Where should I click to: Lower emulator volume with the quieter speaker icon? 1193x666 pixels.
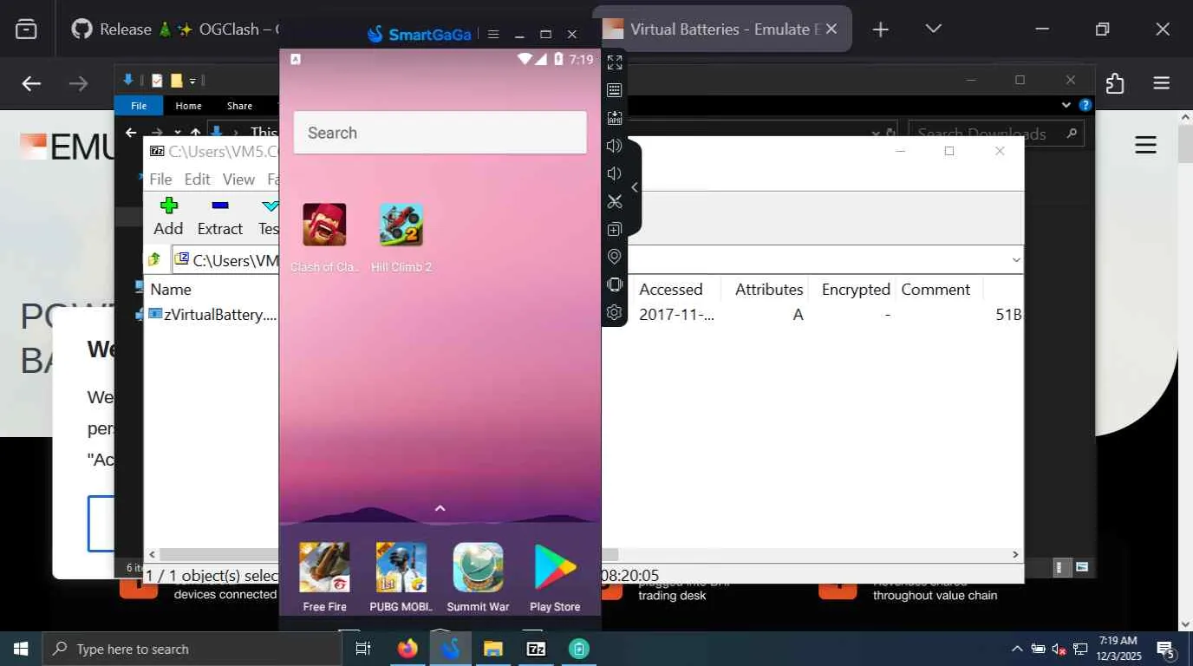(615, 173)
